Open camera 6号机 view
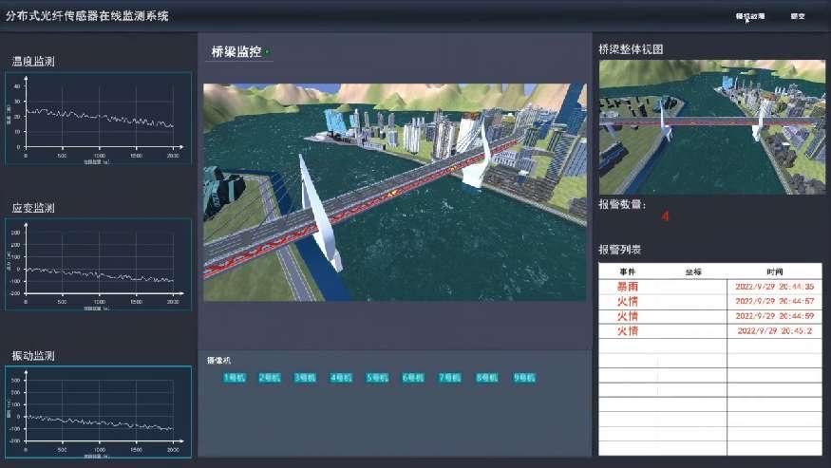 [x=414, y=378]
